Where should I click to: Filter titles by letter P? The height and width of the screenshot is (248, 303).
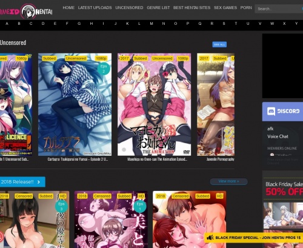click(x=188, y=24)
